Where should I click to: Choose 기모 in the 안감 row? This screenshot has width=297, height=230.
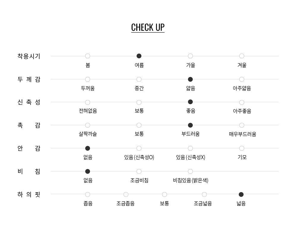pos(242,148)
